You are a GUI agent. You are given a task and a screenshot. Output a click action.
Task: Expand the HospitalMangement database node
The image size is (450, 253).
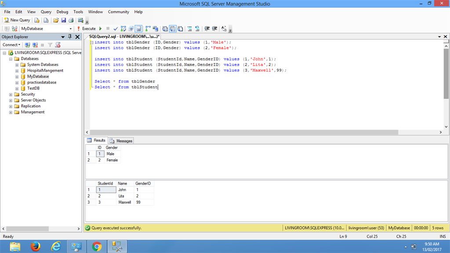coord(17,71)
